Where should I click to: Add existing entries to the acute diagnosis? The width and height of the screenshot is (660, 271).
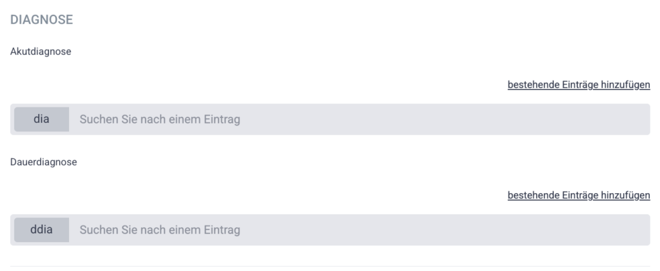pyautogui.click(x=578, y=85)
